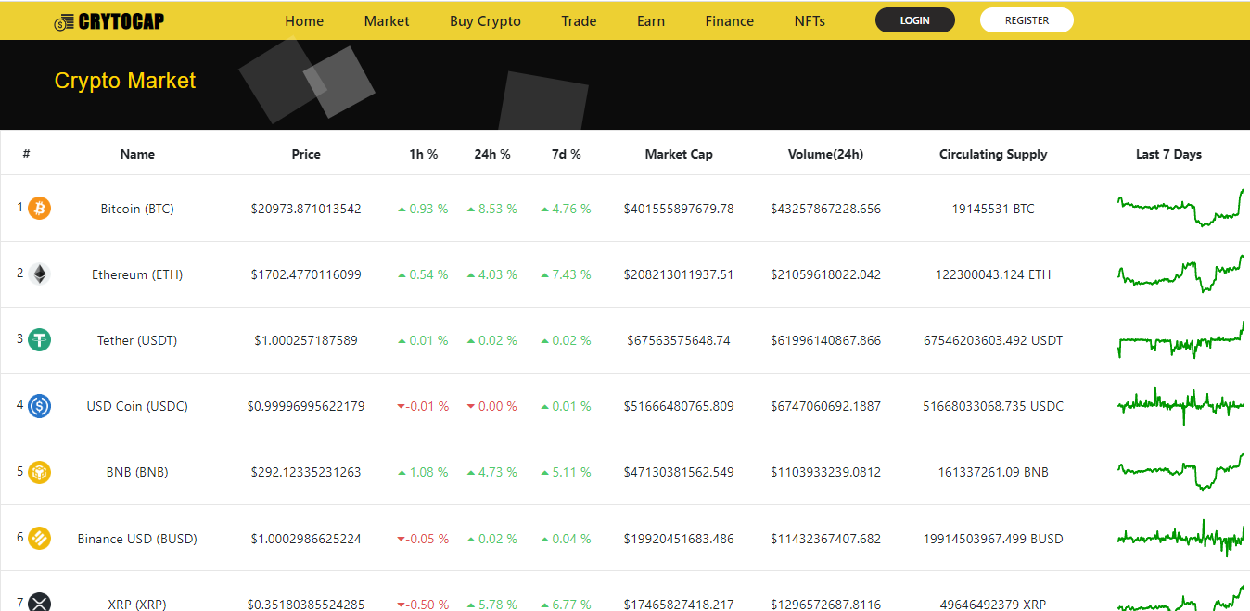This screenshot has height=611, width=1250.
Task: Open the Bitcoin (BTC) name link
Action: (x=137, y=209)
